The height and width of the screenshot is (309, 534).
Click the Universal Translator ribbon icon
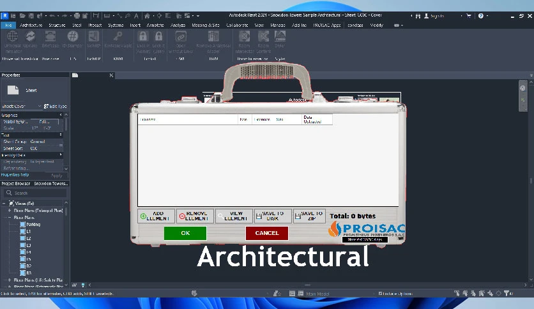[x=13, y=36]
